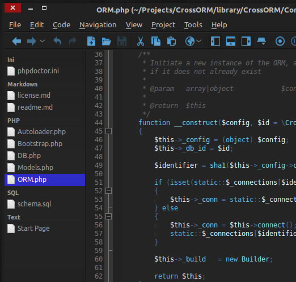Click 'else' keyword on line 54
This screenshot has height=282, width=296.
[170, 208]
